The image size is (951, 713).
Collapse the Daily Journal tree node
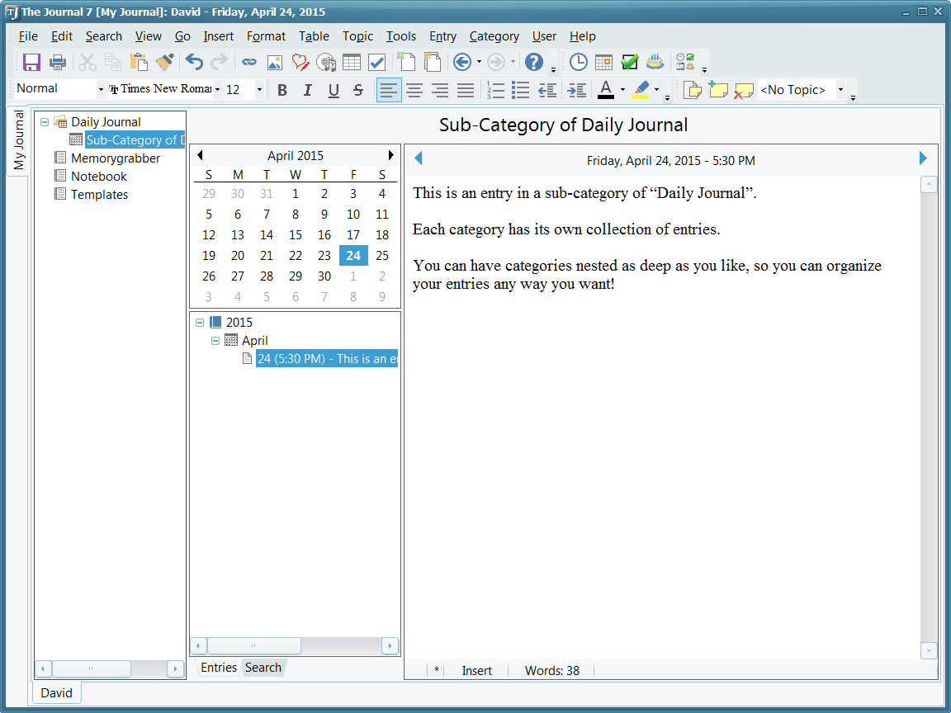point(45,122)
